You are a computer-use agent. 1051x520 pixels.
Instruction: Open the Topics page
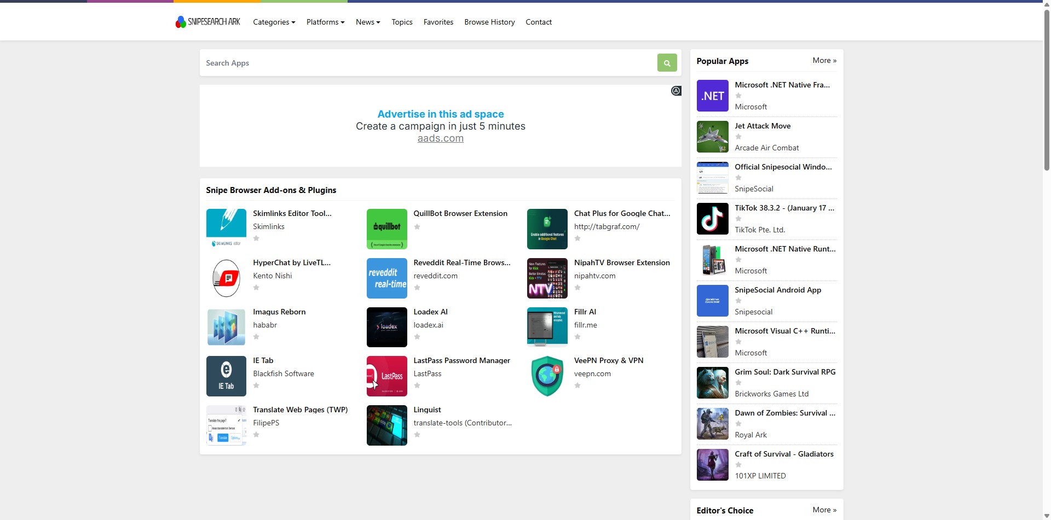tap(402, 22)
